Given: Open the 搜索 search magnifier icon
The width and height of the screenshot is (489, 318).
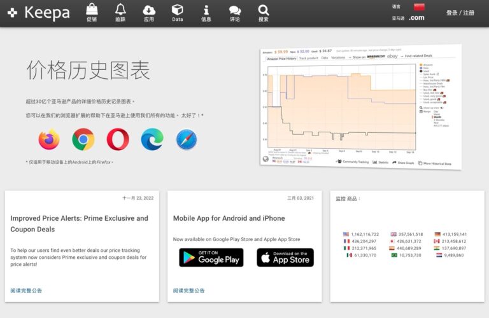Looking at the screenshot, I should point(264,12).
